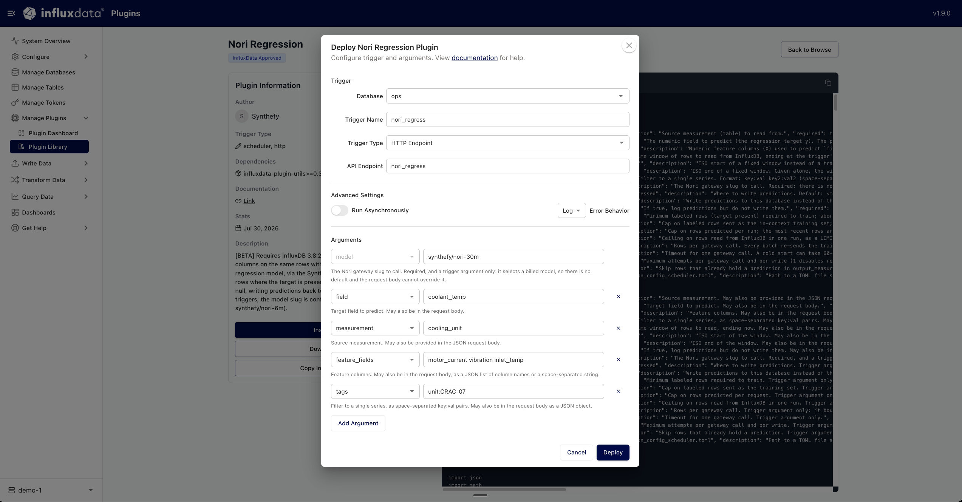Click the horizontal scrollbar under the code panel
The width and height of the screenshot is (962, 502).
504,490
